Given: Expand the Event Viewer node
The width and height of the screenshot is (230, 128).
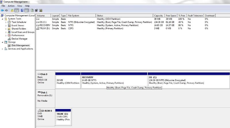Looking at the screenshot, I should tap(6, 25).
